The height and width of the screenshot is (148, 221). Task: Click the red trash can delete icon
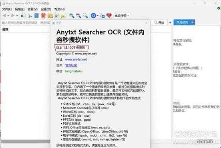click(43, 16)
